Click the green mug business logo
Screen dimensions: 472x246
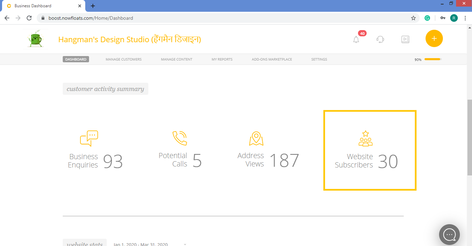pyautogui.click(x=35, y=39)
